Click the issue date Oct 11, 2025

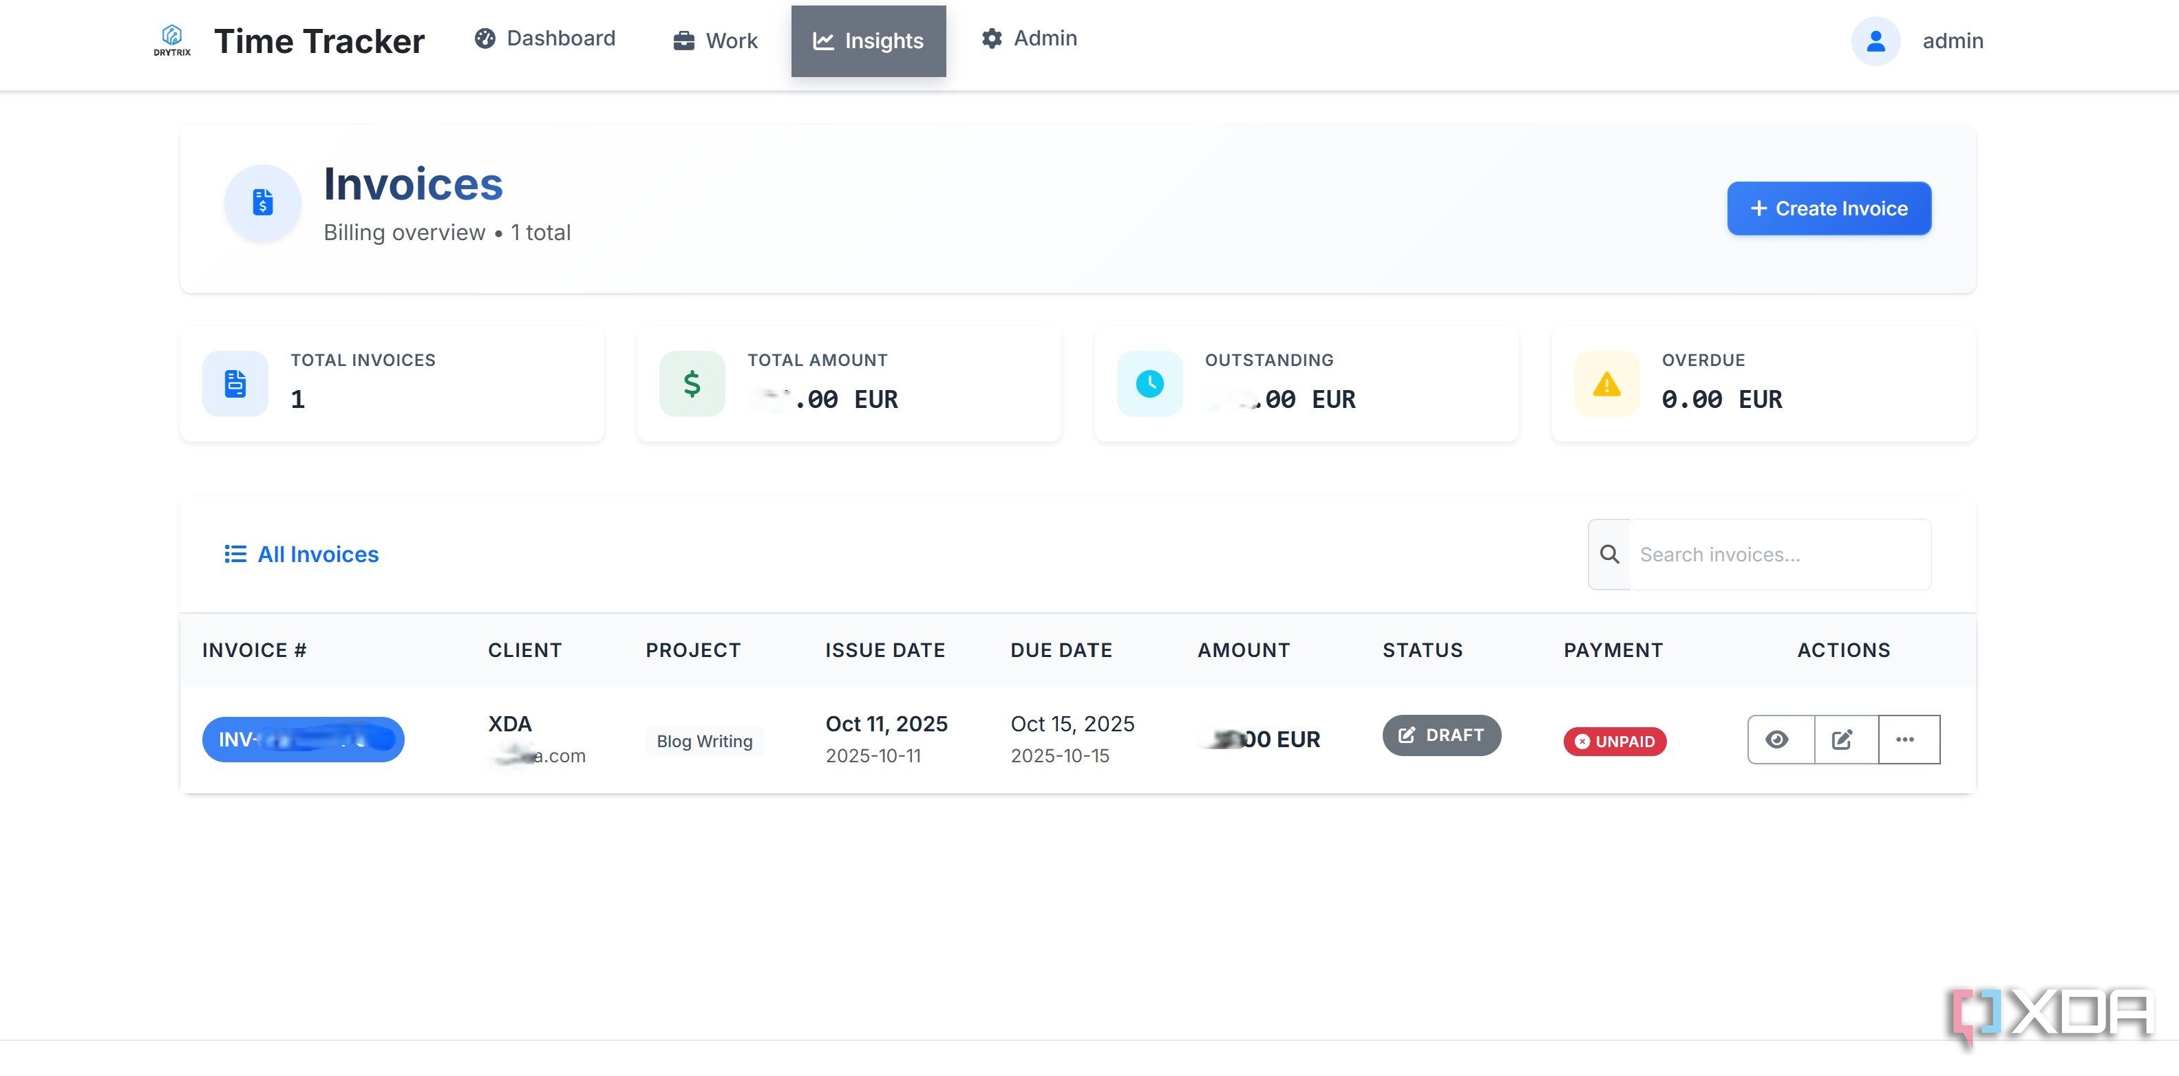[886, 724]
